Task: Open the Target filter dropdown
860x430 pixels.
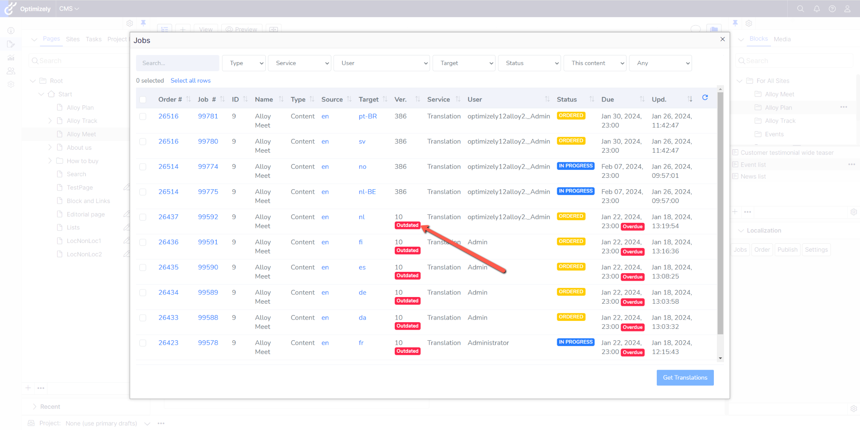Action: (464, 63)
